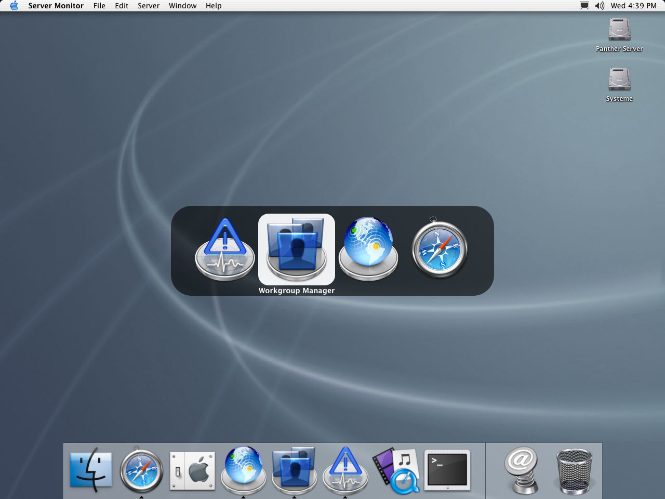Open the Edit menu

click(x=122, y=6)
